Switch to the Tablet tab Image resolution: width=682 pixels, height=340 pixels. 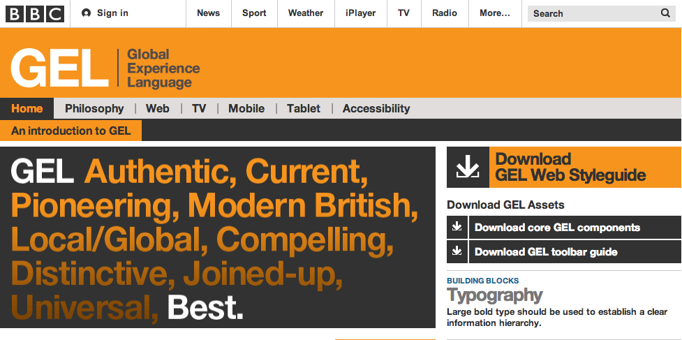[304, 108]
